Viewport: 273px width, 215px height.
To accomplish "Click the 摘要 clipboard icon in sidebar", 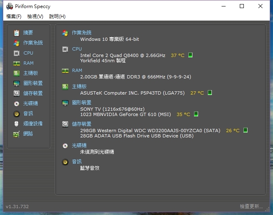I will coord(17,33).
